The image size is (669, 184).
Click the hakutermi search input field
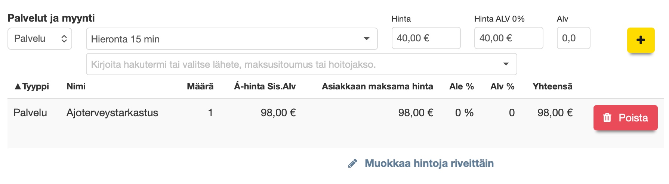click(292, 64)
